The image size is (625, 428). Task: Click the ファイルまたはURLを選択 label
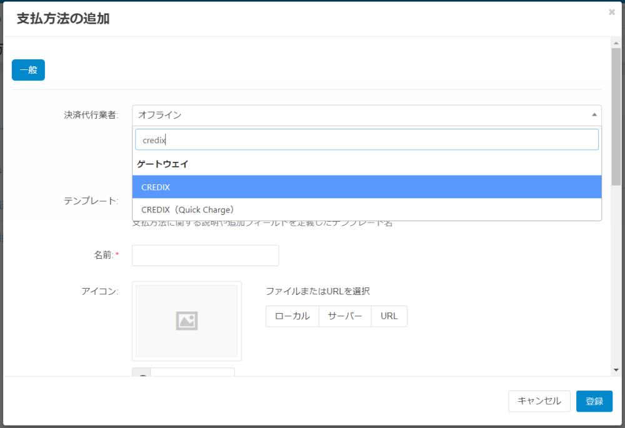tap(317, 291)
